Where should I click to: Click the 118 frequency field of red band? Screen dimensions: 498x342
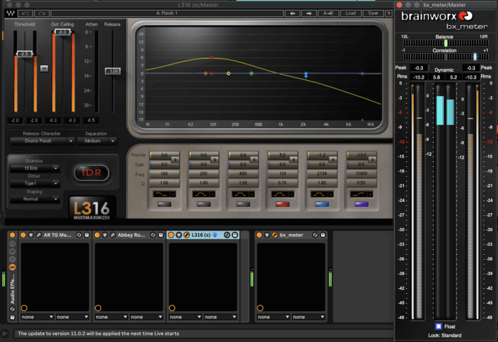[x=282, y=174]
